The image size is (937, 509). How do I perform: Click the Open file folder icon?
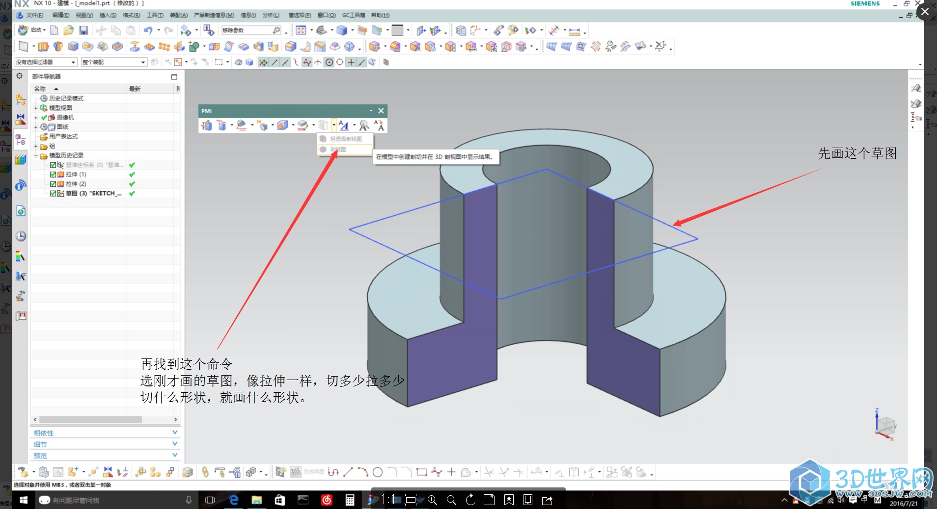(69, 30)
